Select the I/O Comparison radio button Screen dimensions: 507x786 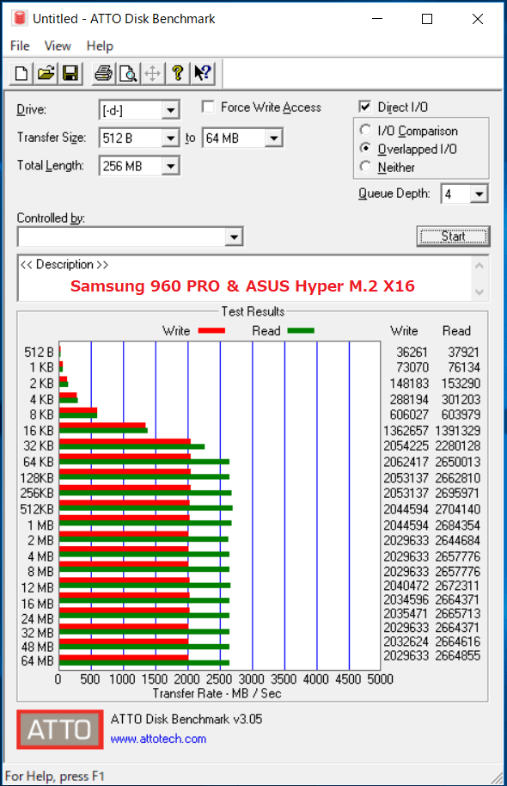pyautogui.click(x=366, y=131)
